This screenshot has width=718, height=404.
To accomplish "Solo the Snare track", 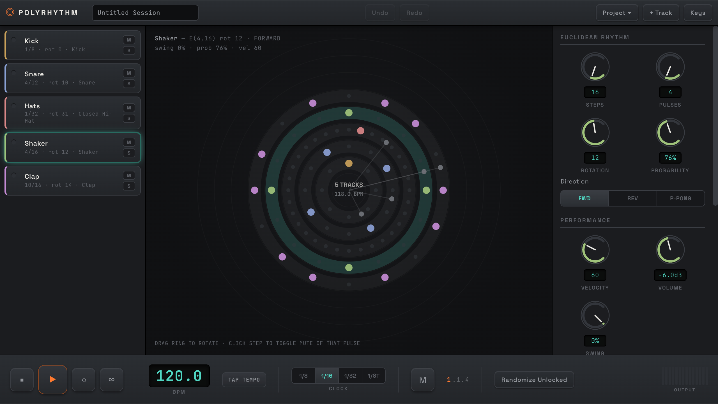I will pyautogui.click(x=129, y=84).
